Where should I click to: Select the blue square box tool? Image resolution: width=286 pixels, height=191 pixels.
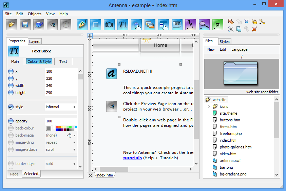pyautogui.click(x=96, y=25)
